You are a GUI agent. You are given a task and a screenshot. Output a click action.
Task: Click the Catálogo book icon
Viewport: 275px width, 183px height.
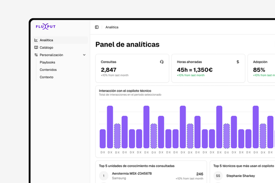tap(36, 48)
